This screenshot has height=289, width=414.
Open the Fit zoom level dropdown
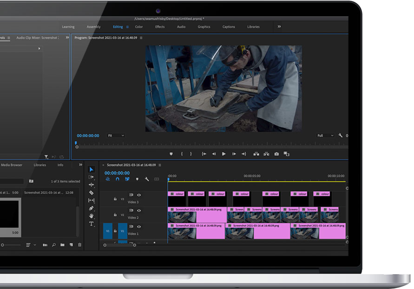116,135
